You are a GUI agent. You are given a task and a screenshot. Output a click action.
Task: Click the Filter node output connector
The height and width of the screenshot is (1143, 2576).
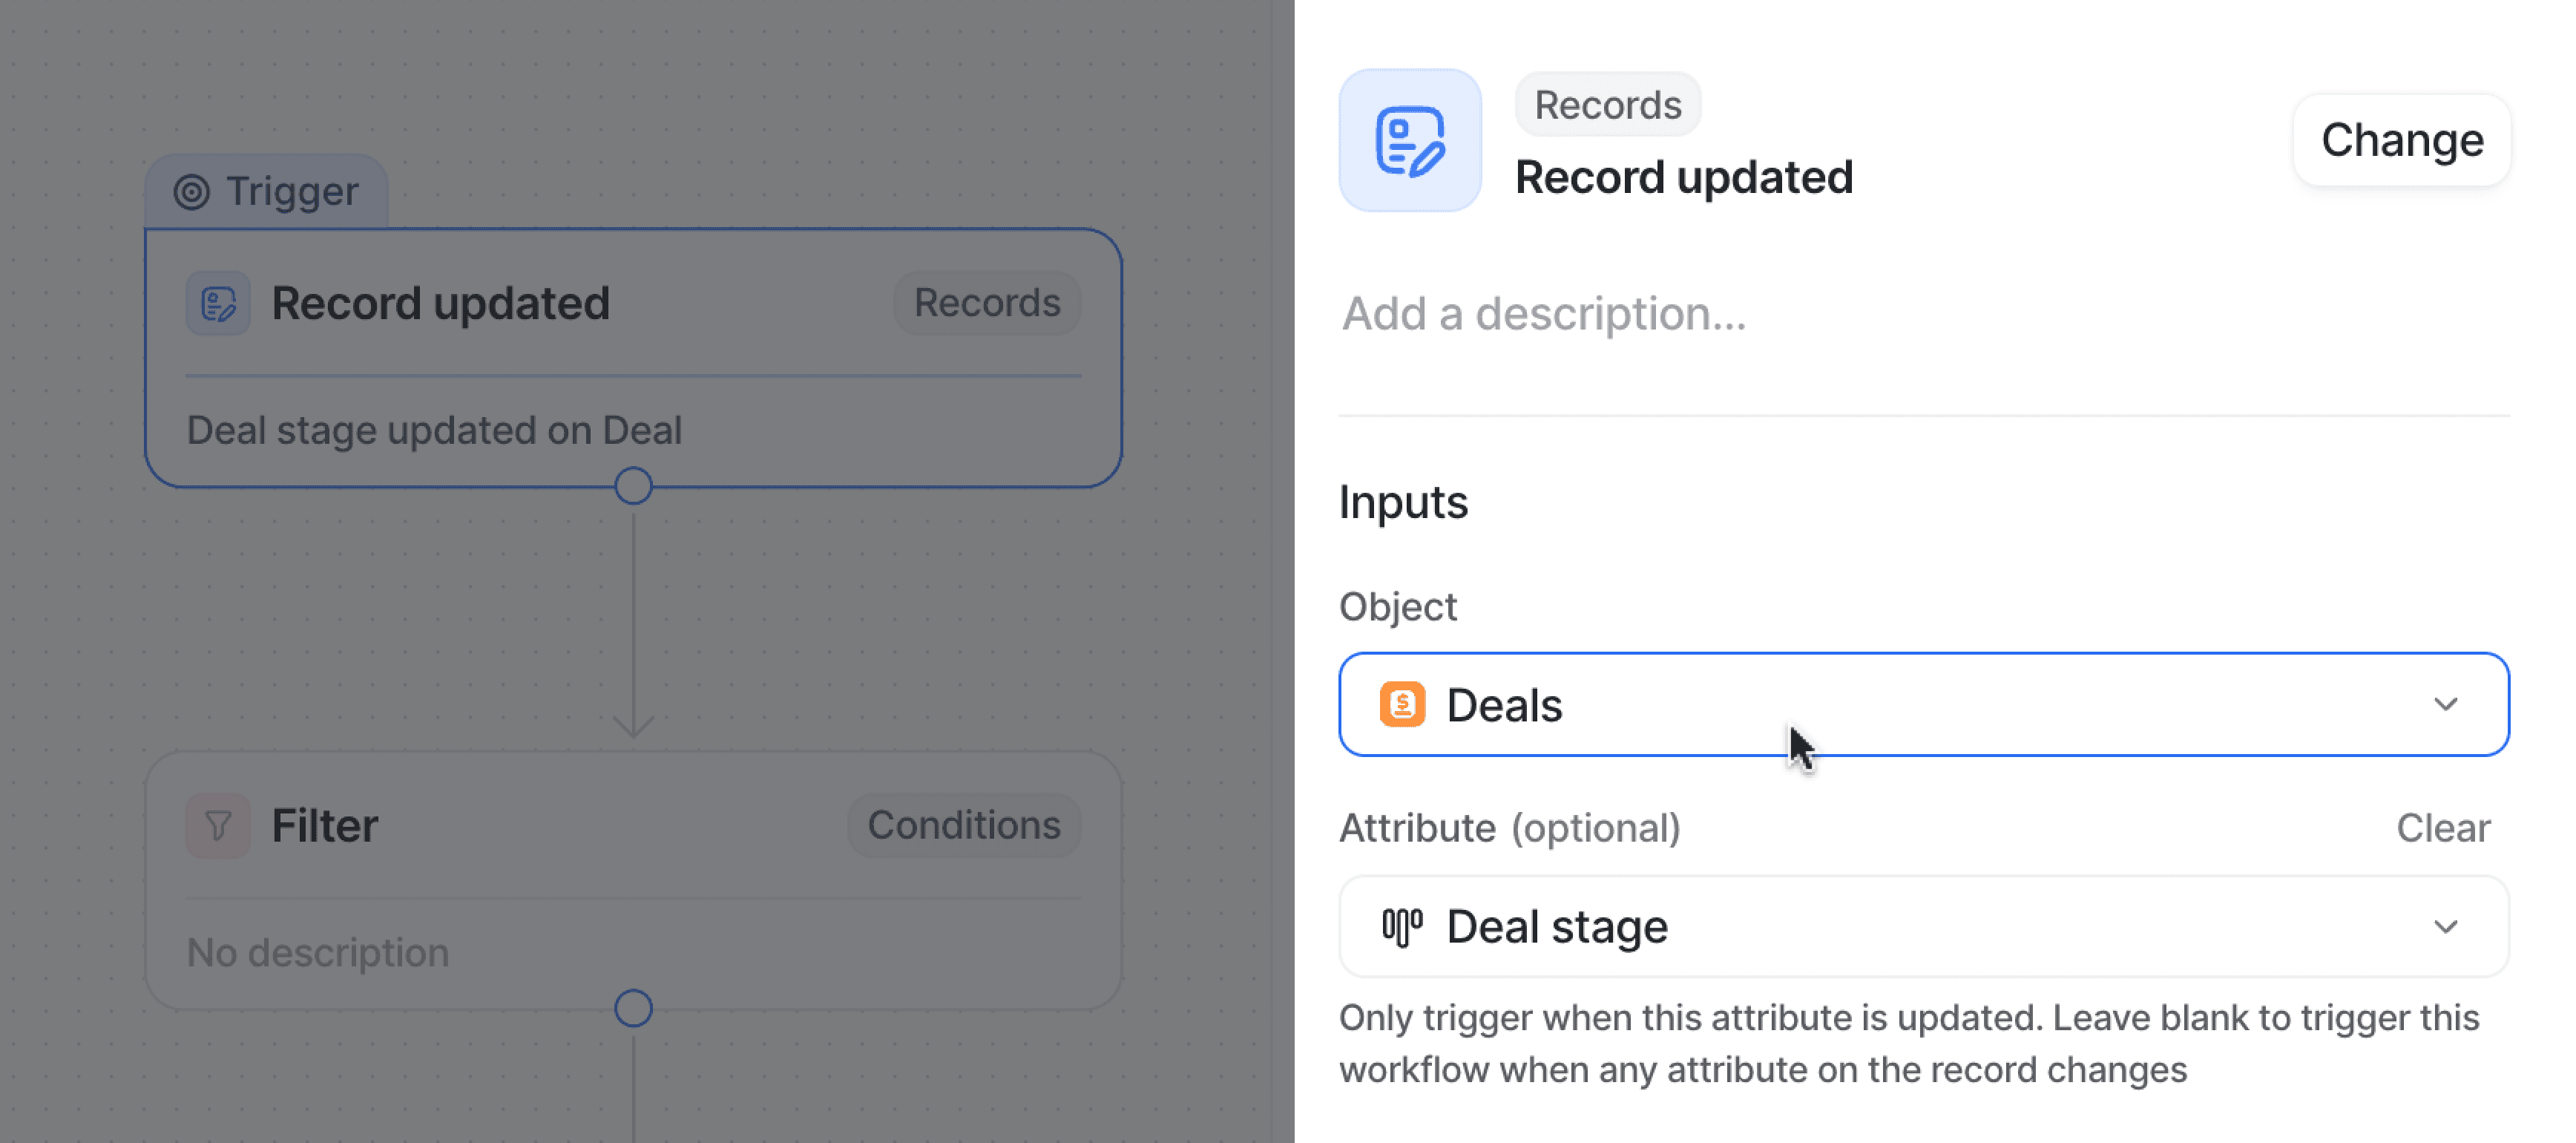[x=633, y=1008]
